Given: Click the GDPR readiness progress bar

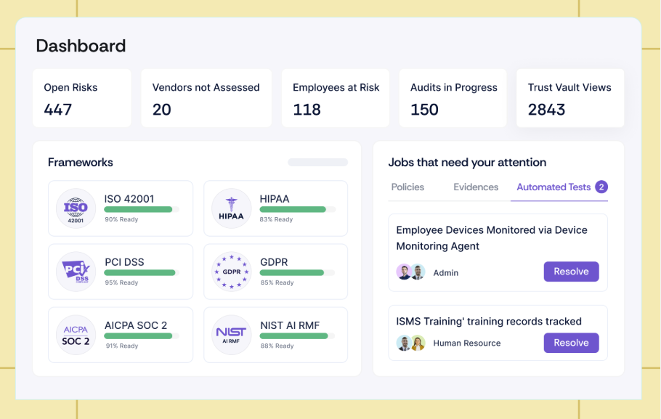Looking at the screenshot, I should tap(298, 273).
